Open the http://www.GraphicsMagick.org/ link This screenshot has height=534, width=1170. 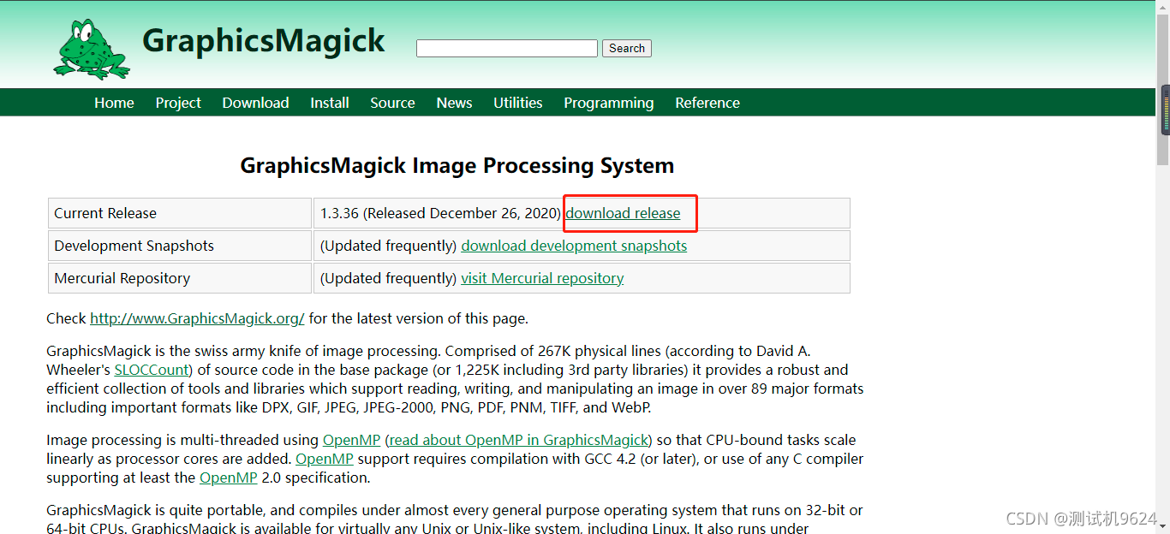pos(197,318)
